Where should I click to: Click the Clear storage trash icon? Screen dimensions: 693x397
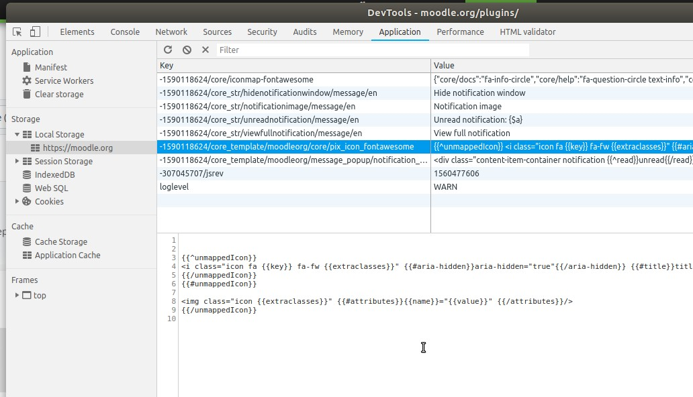pos(27,94)
